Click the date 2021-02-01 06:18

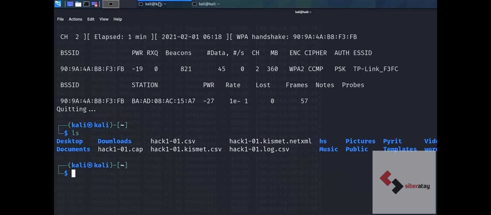tap(191, 37)
